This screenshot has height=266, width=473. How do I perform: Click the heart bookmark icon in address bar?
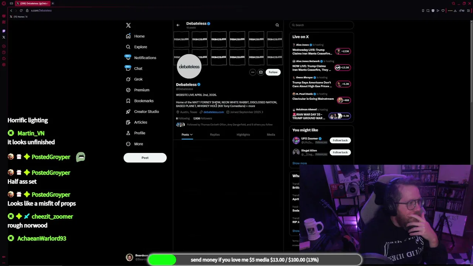point(443,10)
